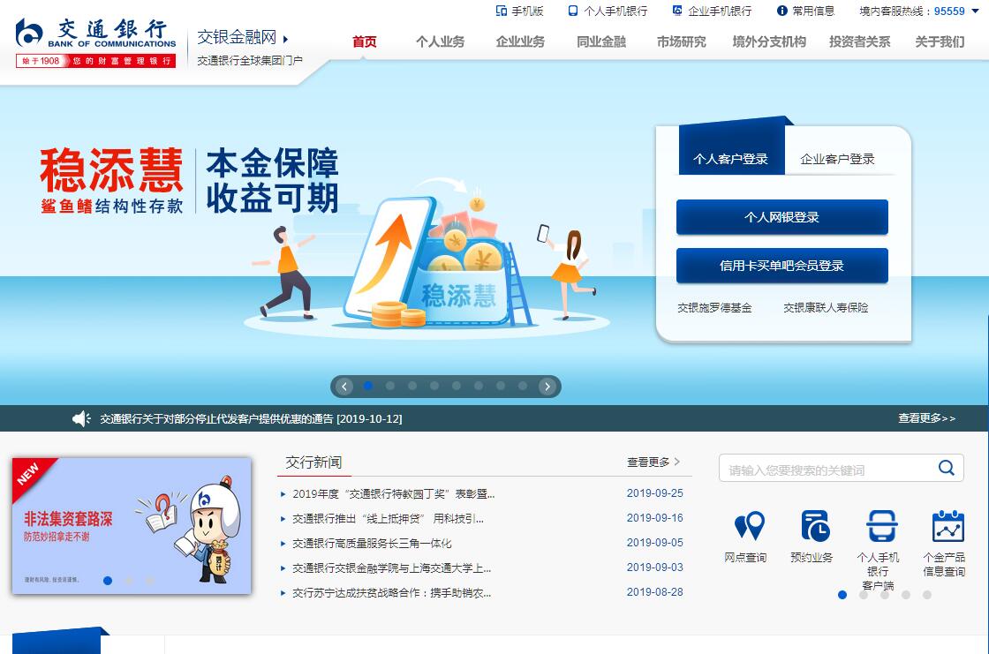Switch to 企业客户登录 tab
This screenshot has height=654, width=989.
pyautogui.click(x=837, y=159)
